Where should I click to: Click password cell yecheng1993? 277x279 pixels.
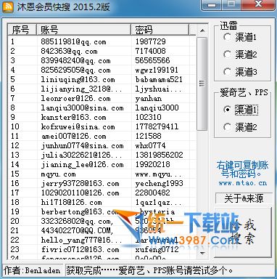159,183
